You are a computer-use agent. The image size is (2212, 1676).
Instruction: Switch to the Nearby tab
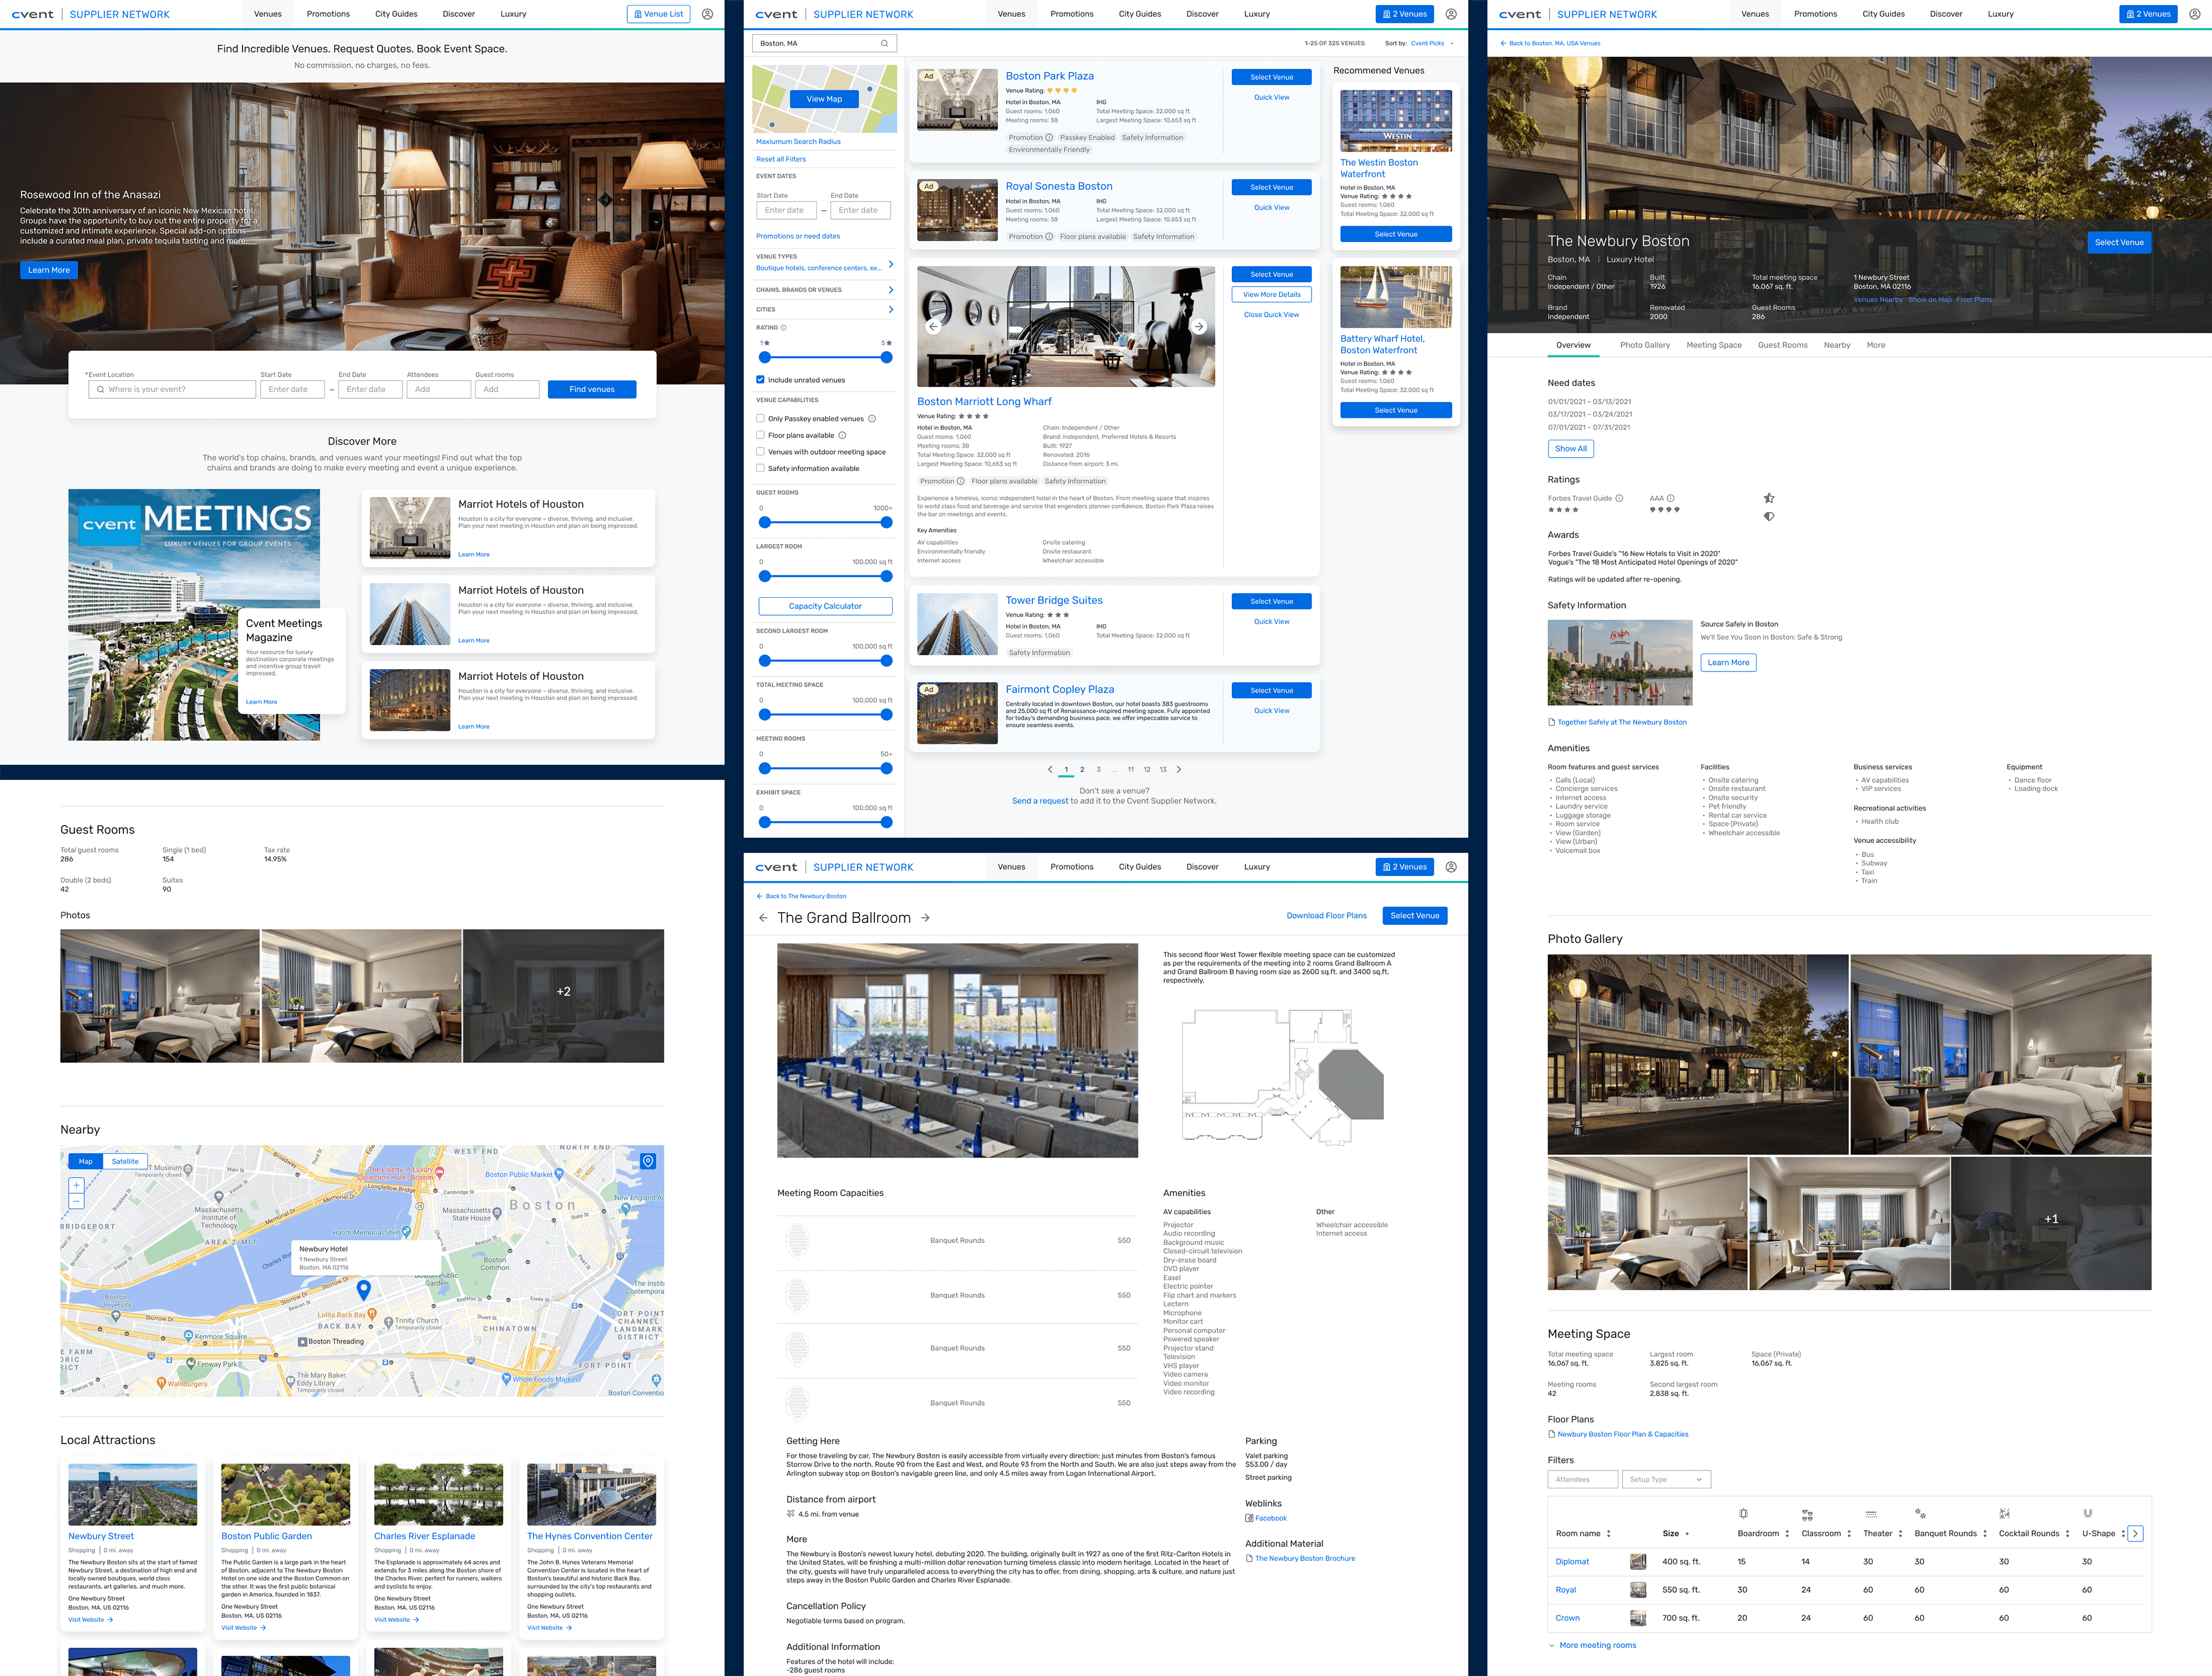coord(1837,345)
